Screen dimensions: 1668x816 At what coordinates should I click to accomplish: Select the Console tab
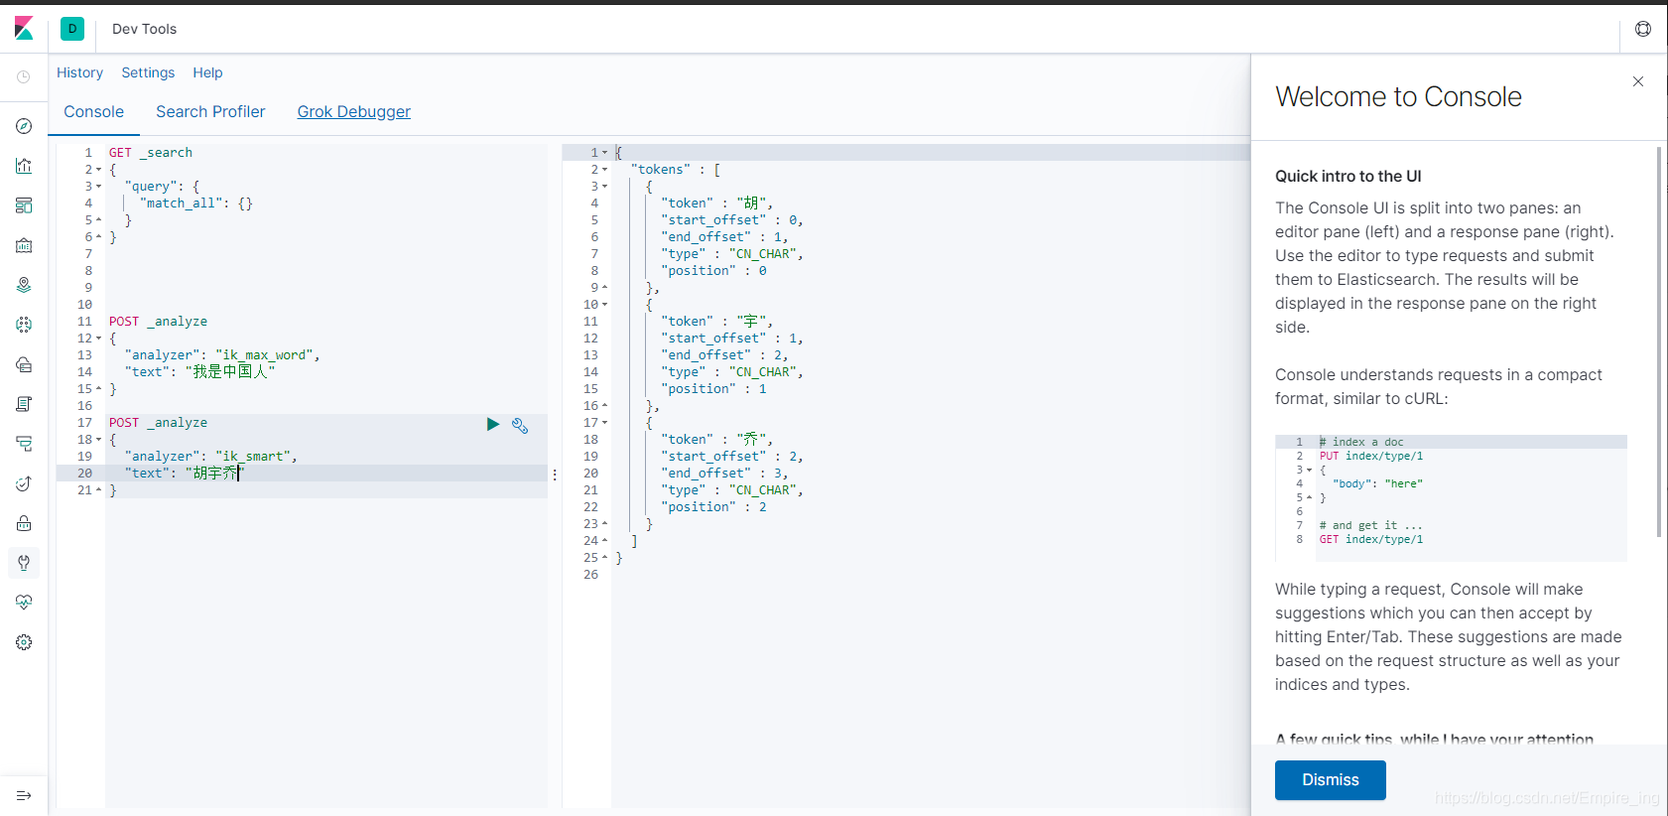click(x=94, y=112)
